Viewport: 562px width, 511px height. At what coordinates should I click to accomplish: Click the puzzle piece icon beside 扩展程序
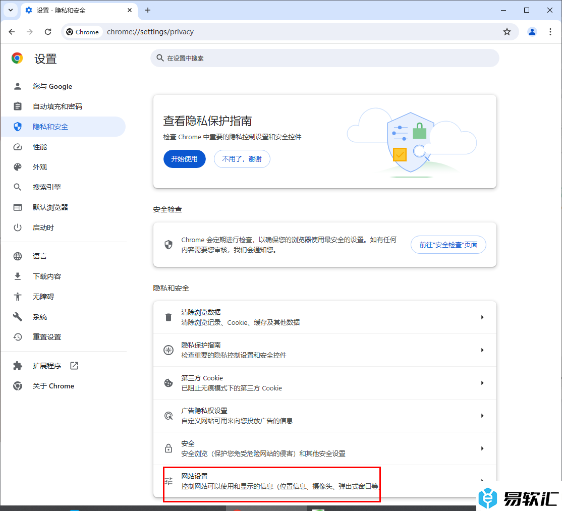click(x=18, y=366)
